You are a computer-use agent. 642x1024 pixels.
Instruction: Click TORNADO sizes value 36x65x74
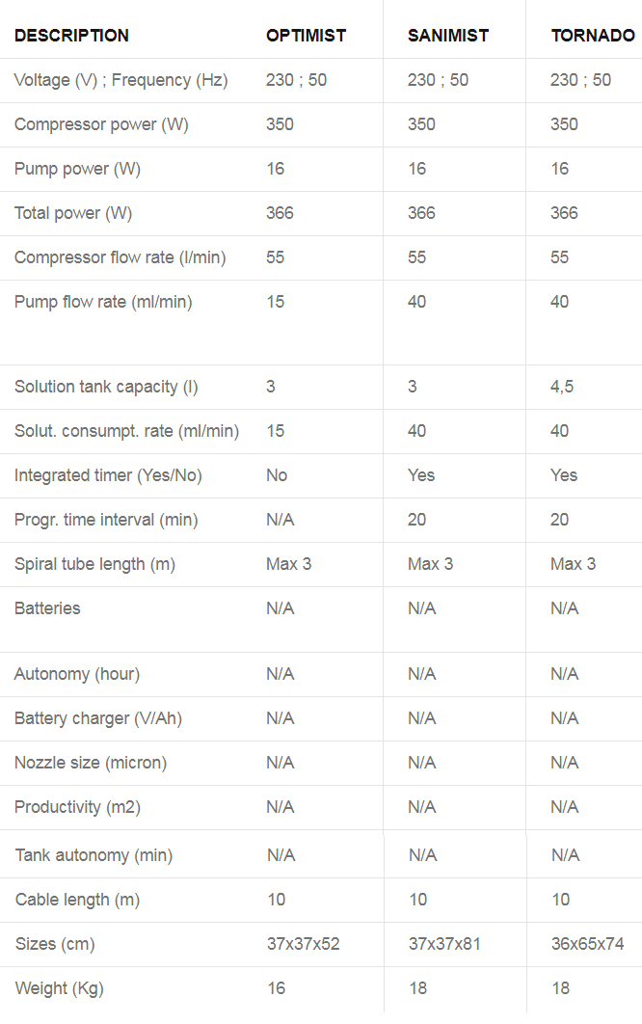pos(587,944)
